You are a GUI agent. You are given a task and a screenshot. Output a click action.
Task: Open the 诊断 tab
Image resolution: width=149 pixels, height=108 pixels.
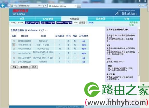tap(127, 19)
